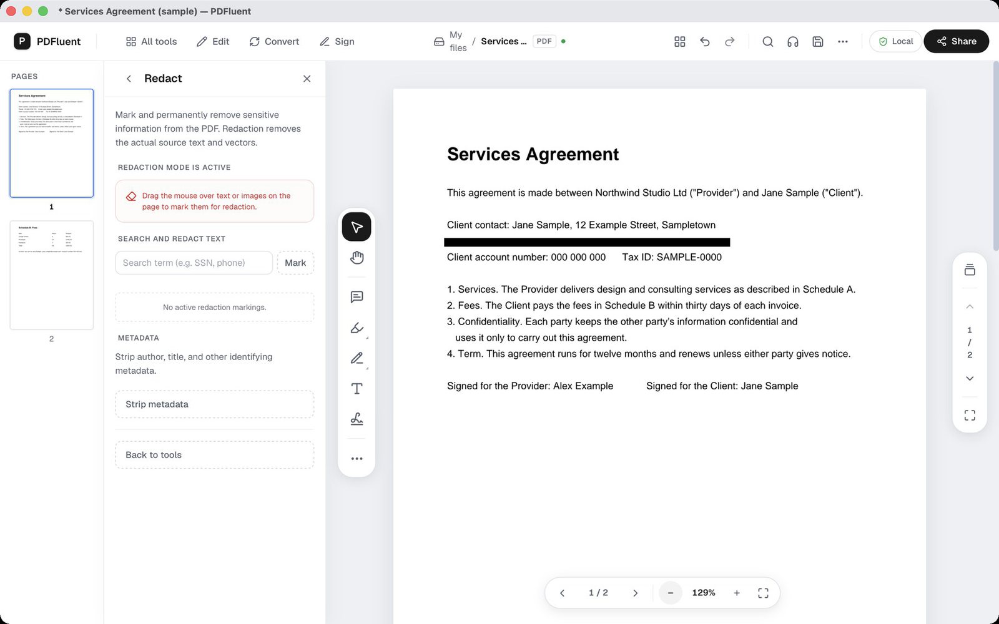This screenshot has width=999, height=624.
Task: Click Back to tools
Action: coord(215,455)
